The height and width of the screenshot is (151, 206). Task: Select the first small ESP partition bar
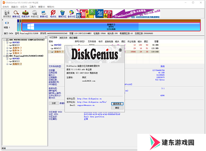(x=18, y=25)
